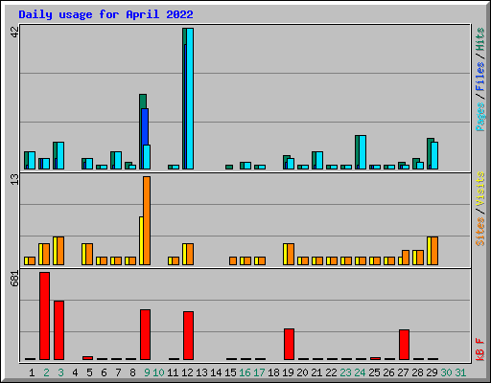Click the '13' sites axis value
The height and width of the screenshot is (383, 491).
click(14, 179)
